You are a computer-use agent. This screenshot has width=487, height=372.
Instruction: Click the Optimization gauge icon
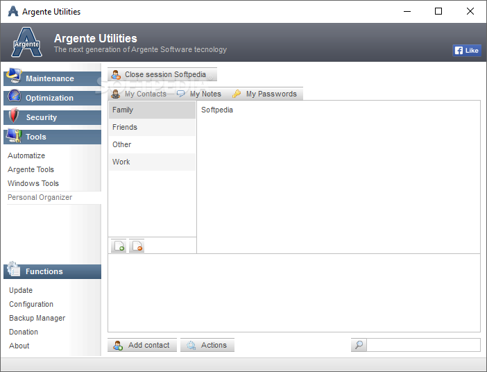14,96
